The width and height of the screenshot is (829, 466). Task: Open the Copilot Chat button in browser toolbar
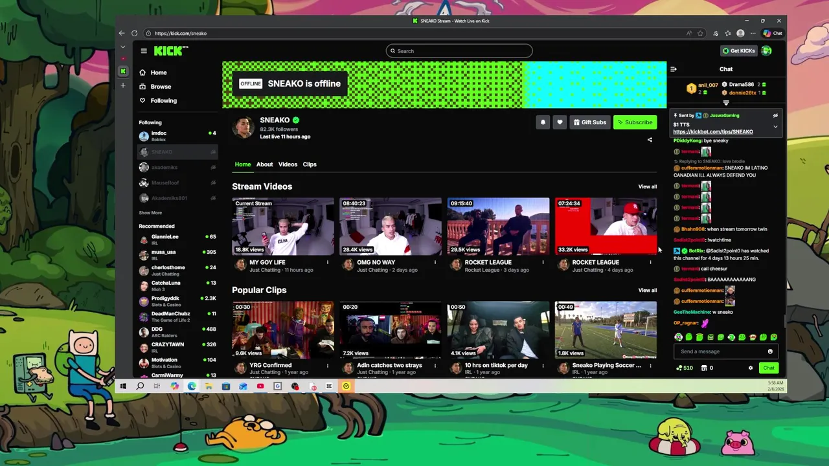coord(772,33)
